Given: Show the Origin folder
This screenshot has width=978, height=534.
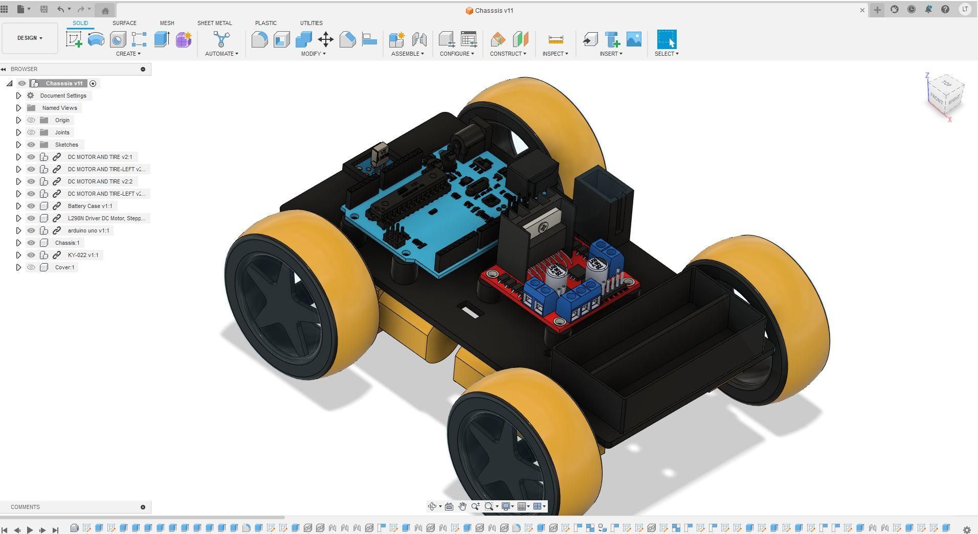Looking at the screenshot, I should point(31,120).
